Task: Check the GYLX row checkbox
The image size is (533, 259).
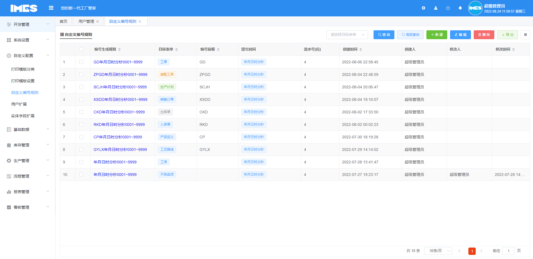Action: tap(81, 150)
